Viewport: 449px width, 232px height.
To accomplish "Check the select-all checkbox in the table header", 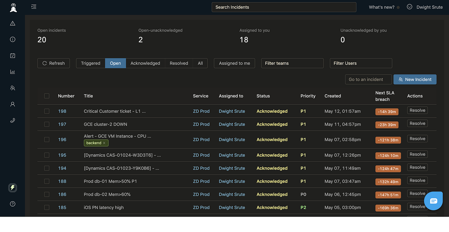I will (47, 95).
